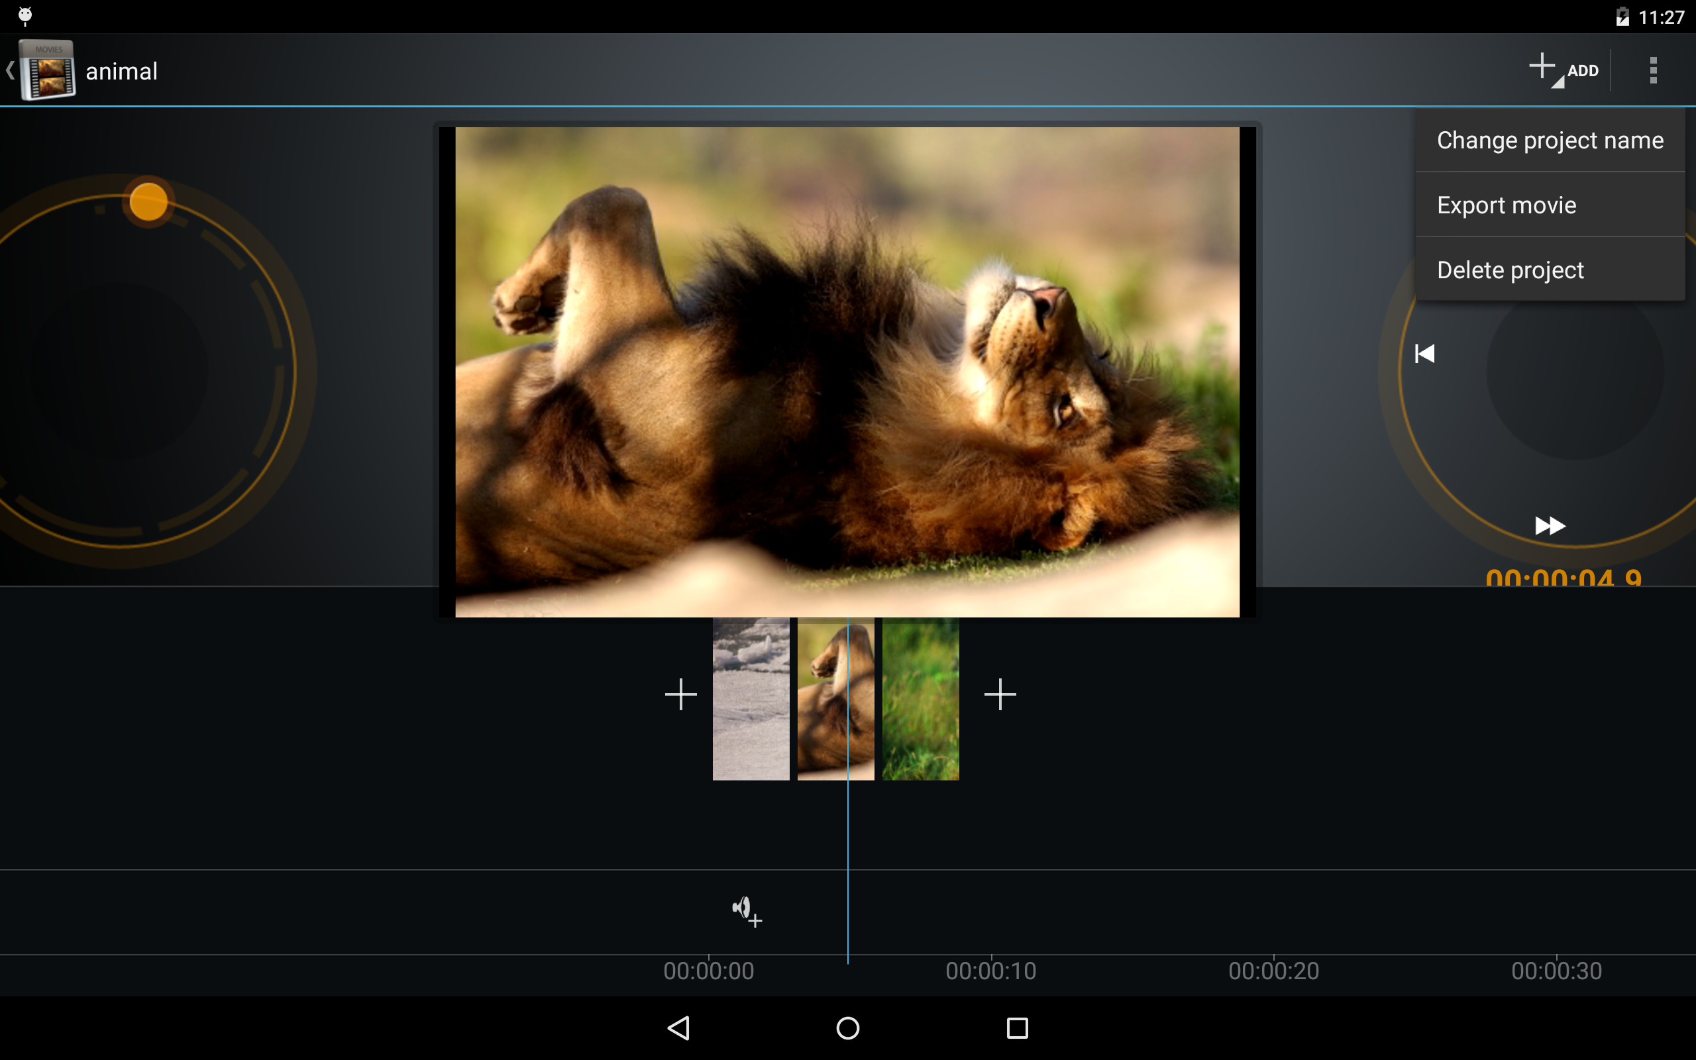Click the orange jog wheel knob
Viewport: 1696px width, 1060px height.
[148, 202]
